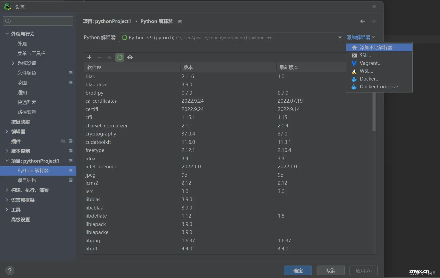The width and height of the screenshot is (440, 278).
Task: Choose Vagrant... from the interpreter menu
Action: click(379, 63)
